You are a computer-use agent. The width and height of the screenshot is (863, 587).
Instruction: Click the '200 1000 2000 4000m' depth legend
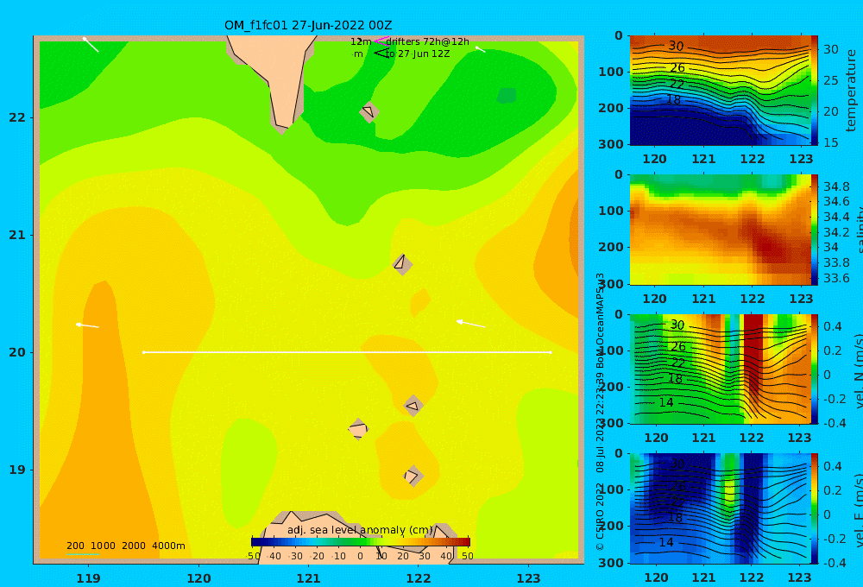point(125,546)
